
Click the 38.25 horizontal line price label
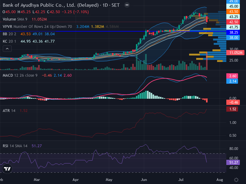pyautogui.click(x=233, y=33)
